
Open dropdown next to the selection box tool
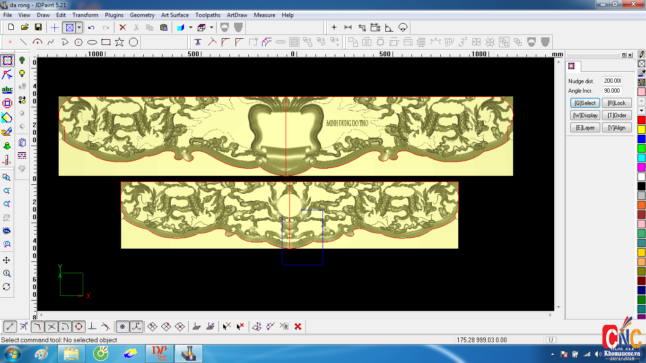pos(79,27)
